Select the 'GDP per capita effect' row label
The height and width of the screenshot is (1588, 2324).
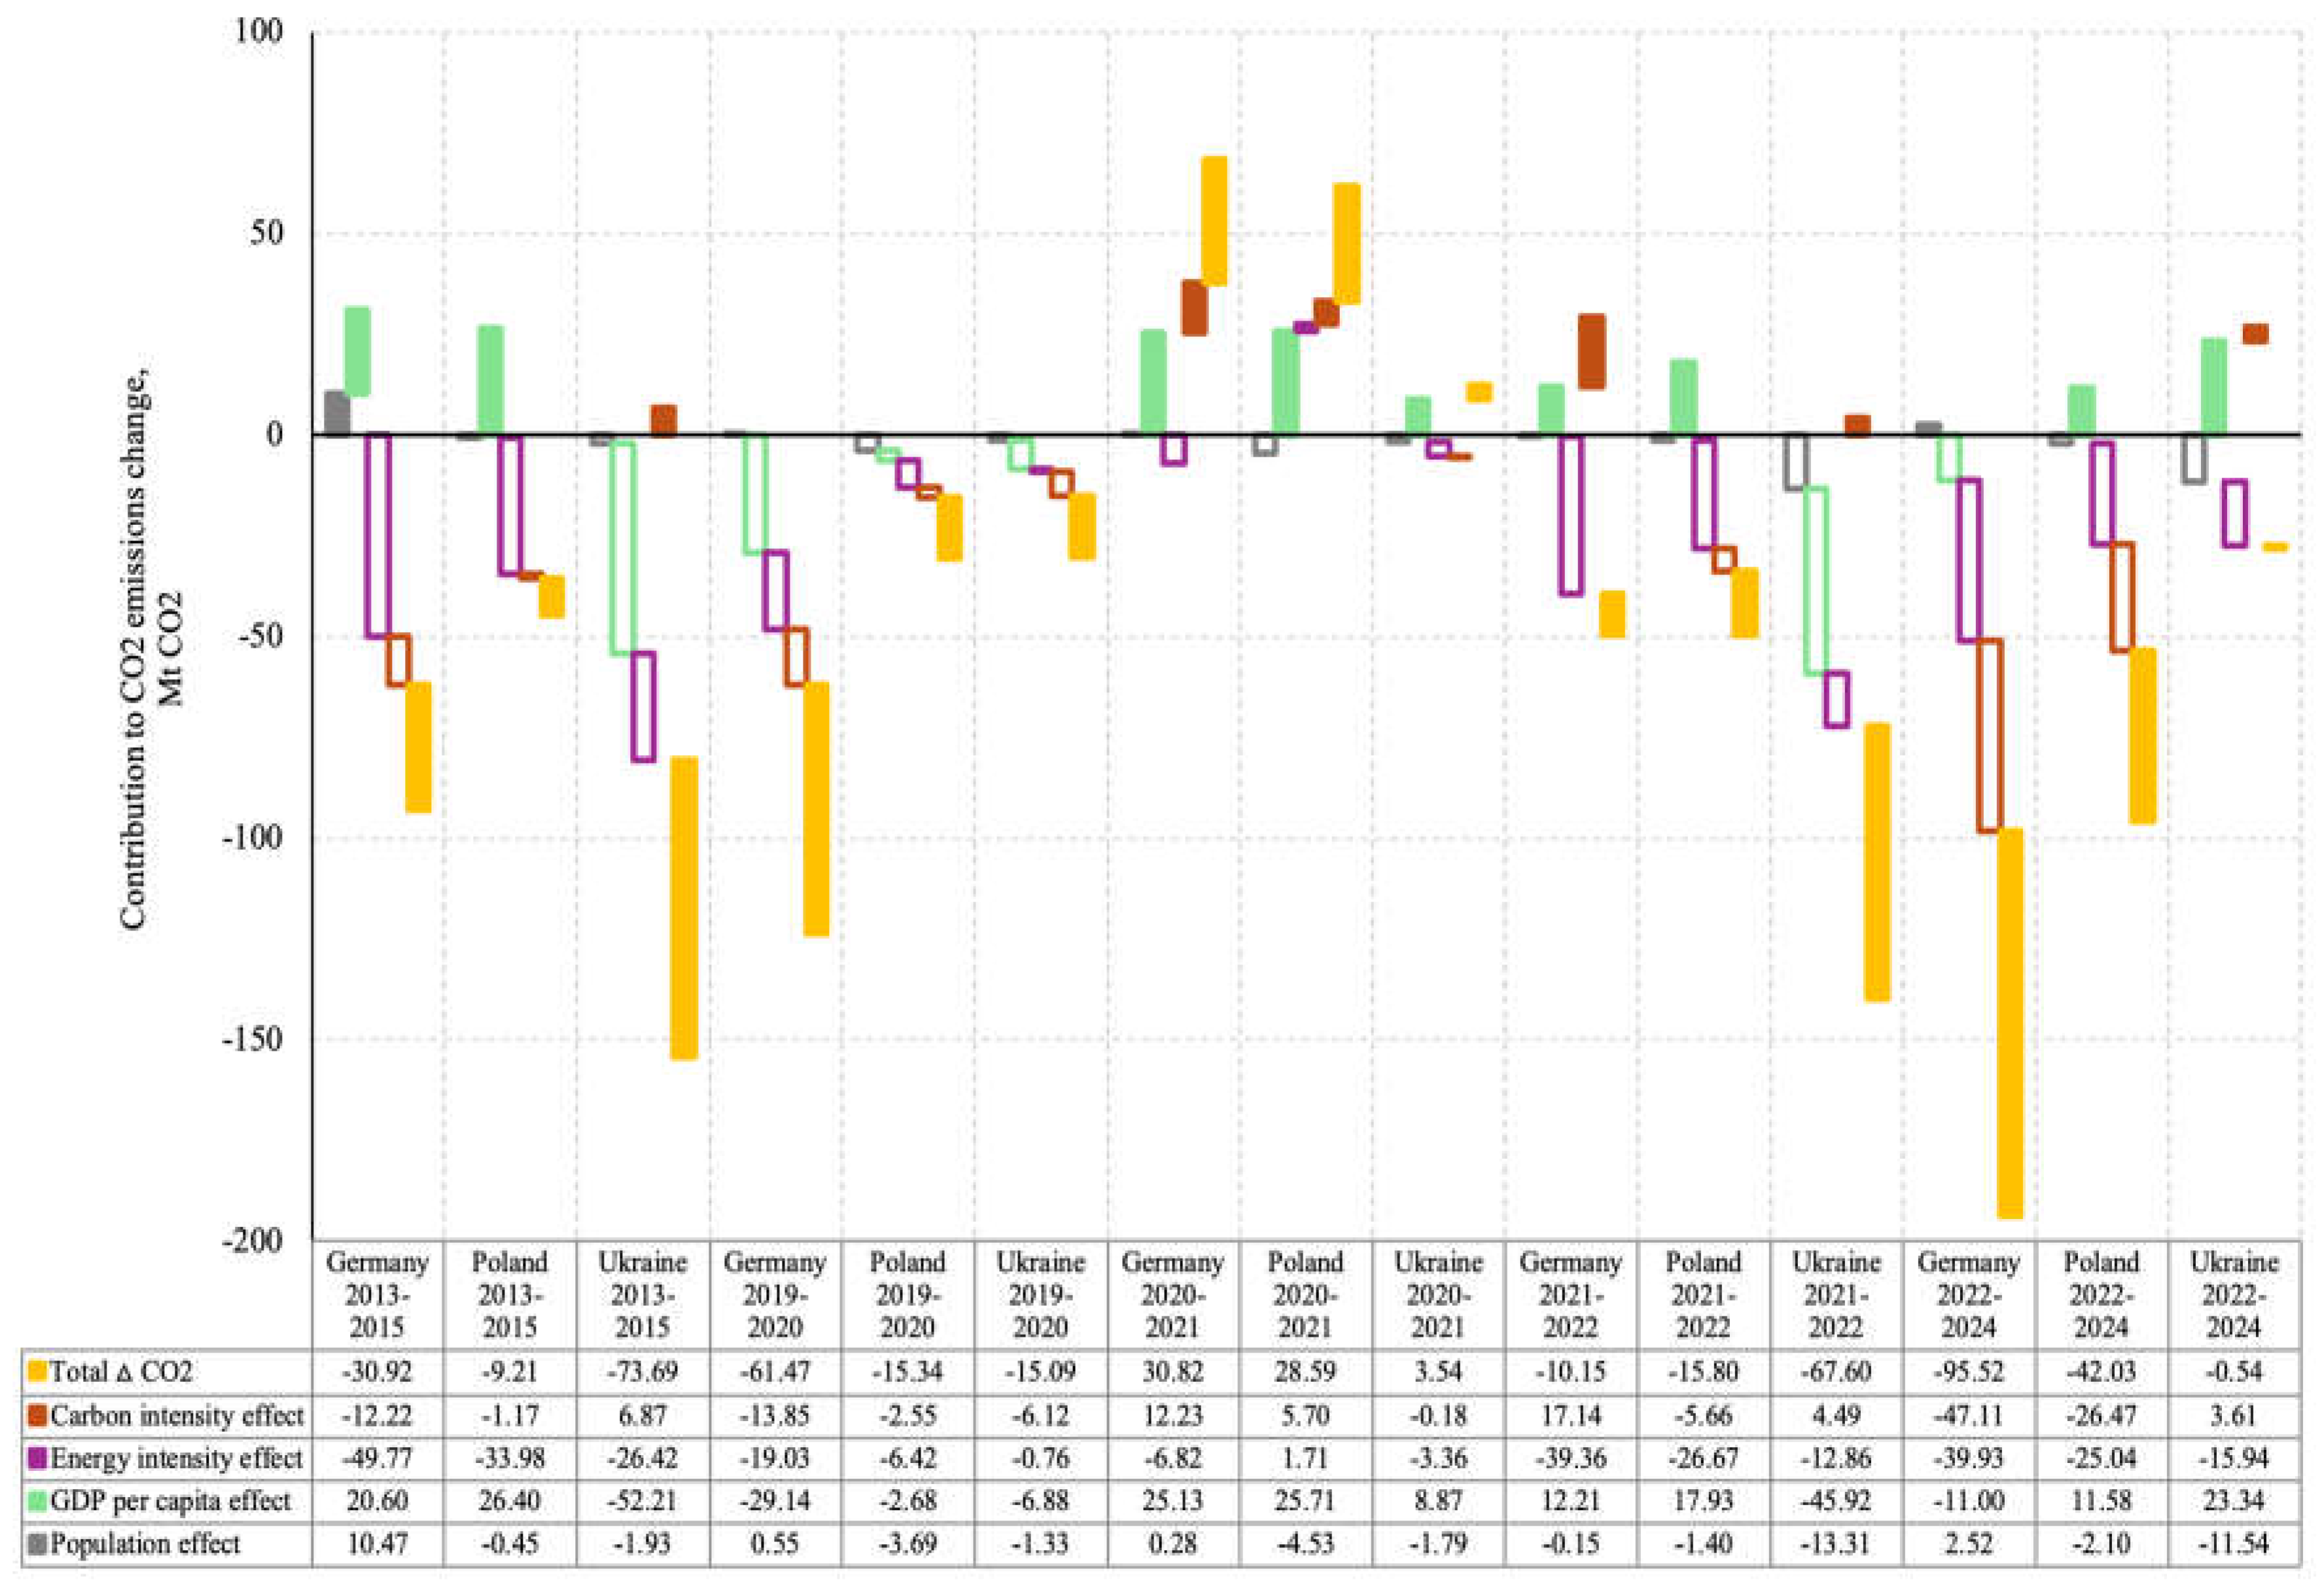pyautogui.click(x=170, y=1501)
